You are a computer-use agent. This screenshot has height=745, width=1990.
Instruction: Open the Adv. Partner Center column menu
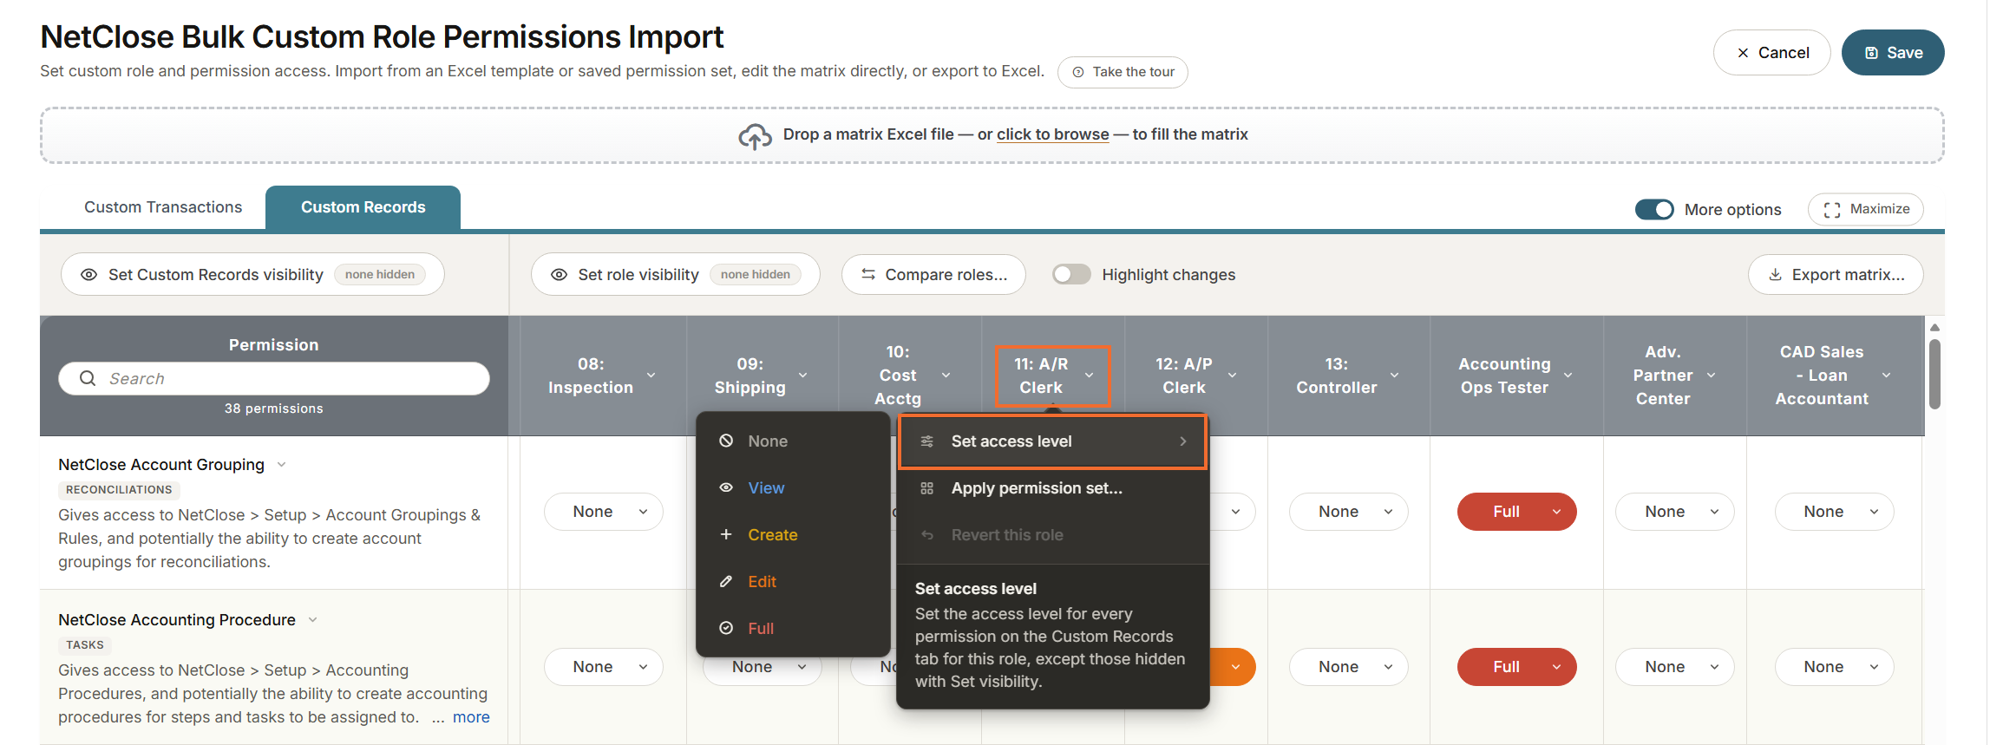point(1712,376)
